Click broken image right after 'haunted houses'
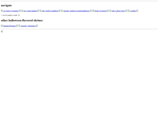Image resolution: width=159 pixels, height=119 pixels. pos(17,26)
